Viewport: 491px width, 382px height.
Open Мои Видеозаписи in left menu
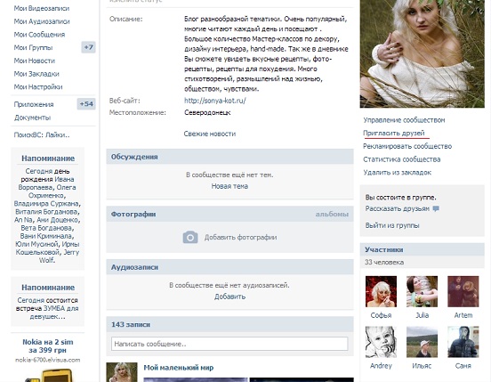click(42, 9)
